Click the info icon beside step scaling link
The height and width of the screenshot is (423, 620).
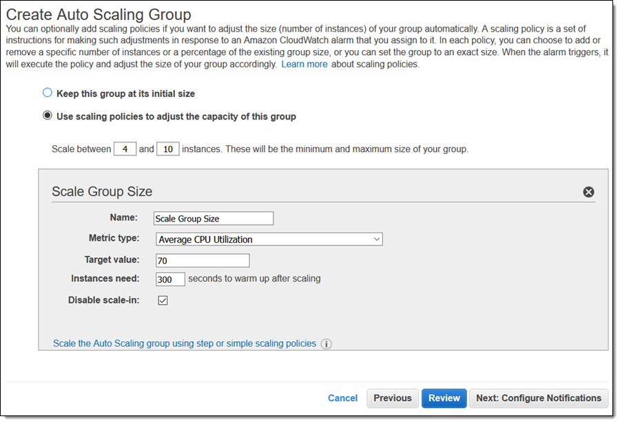(x=327, y=344)
